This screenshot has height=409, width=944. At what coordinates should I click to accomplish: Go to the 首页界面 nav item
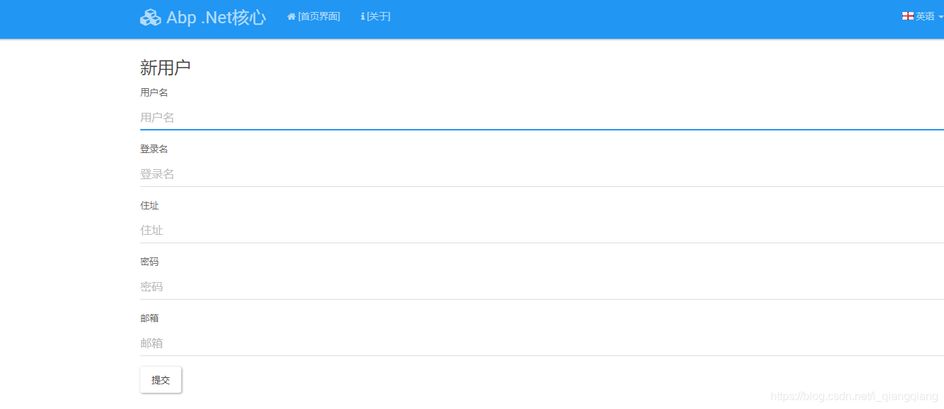coord(314,16)
